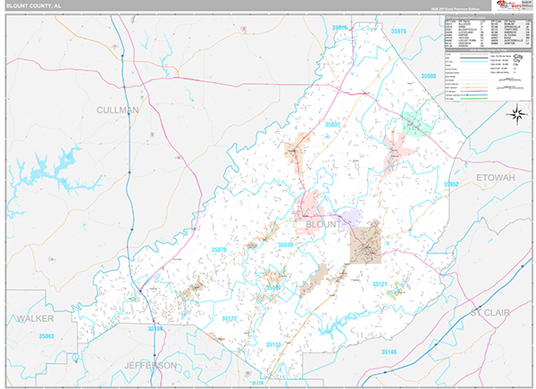Select ZIP code 35121 label
Screen dimensions: 536x389
(381, 285)
